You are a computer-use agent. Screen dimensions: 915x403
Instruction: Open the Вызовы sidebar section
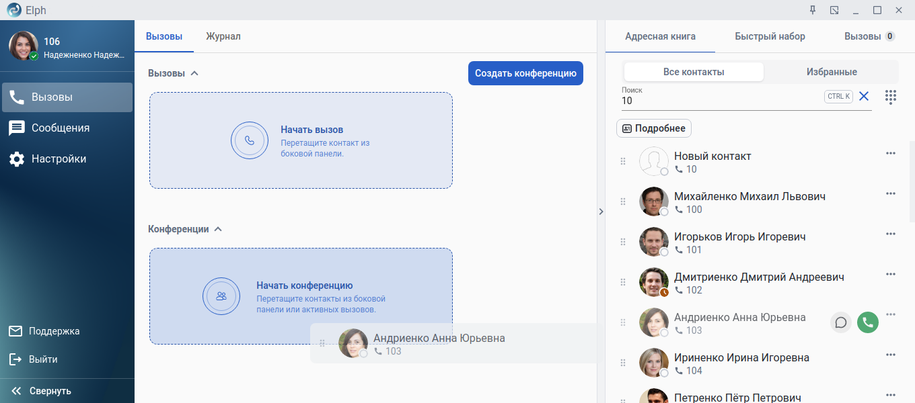coord(67,97)
